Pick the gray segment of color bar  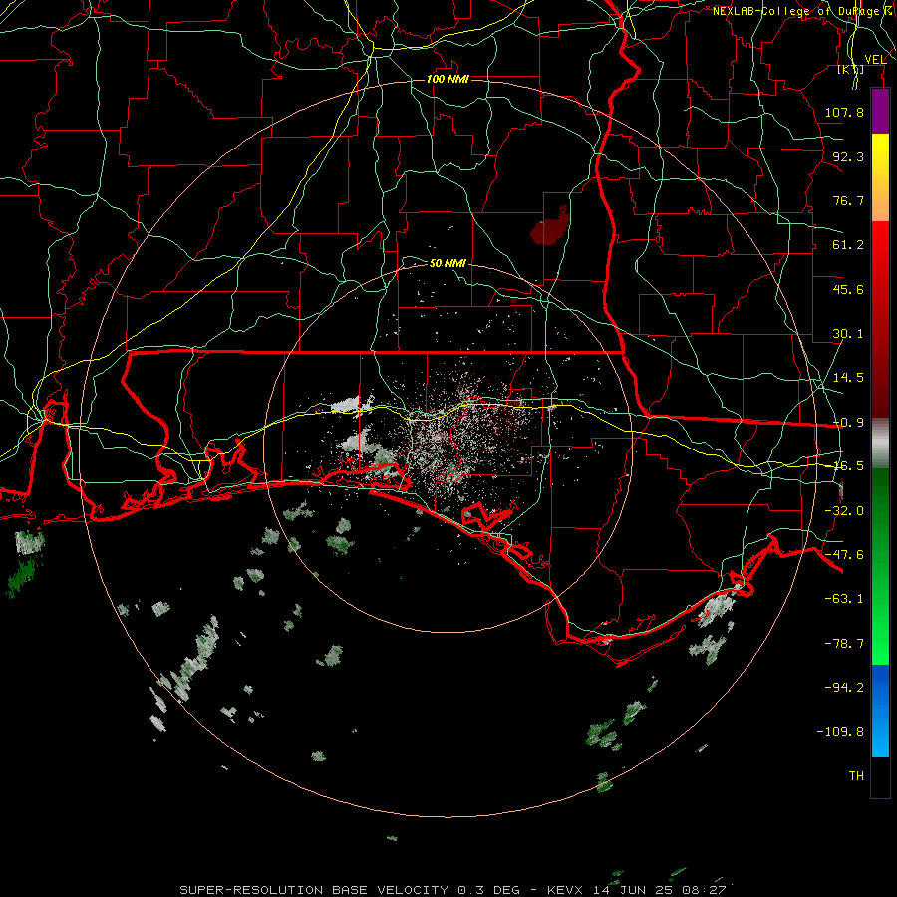pyautogui.click(x=880, y=444)
